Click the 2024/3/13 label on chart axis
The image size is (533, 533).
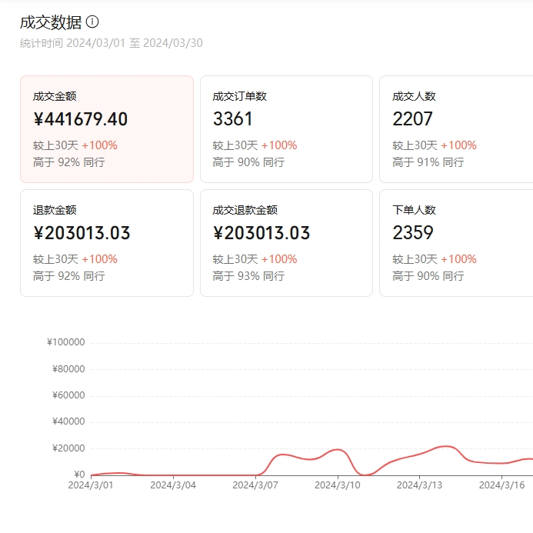(419, 485)
